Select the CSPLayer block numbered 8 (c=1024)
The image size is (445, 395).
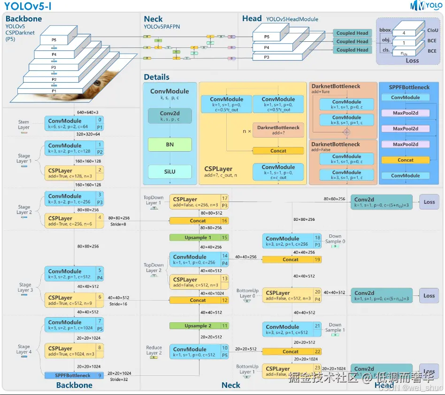pos(74,351)
